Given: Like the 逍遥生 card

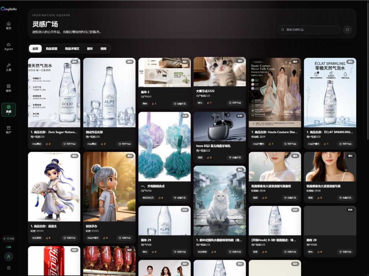Looking at the screenshot, I should coord(48,238).
